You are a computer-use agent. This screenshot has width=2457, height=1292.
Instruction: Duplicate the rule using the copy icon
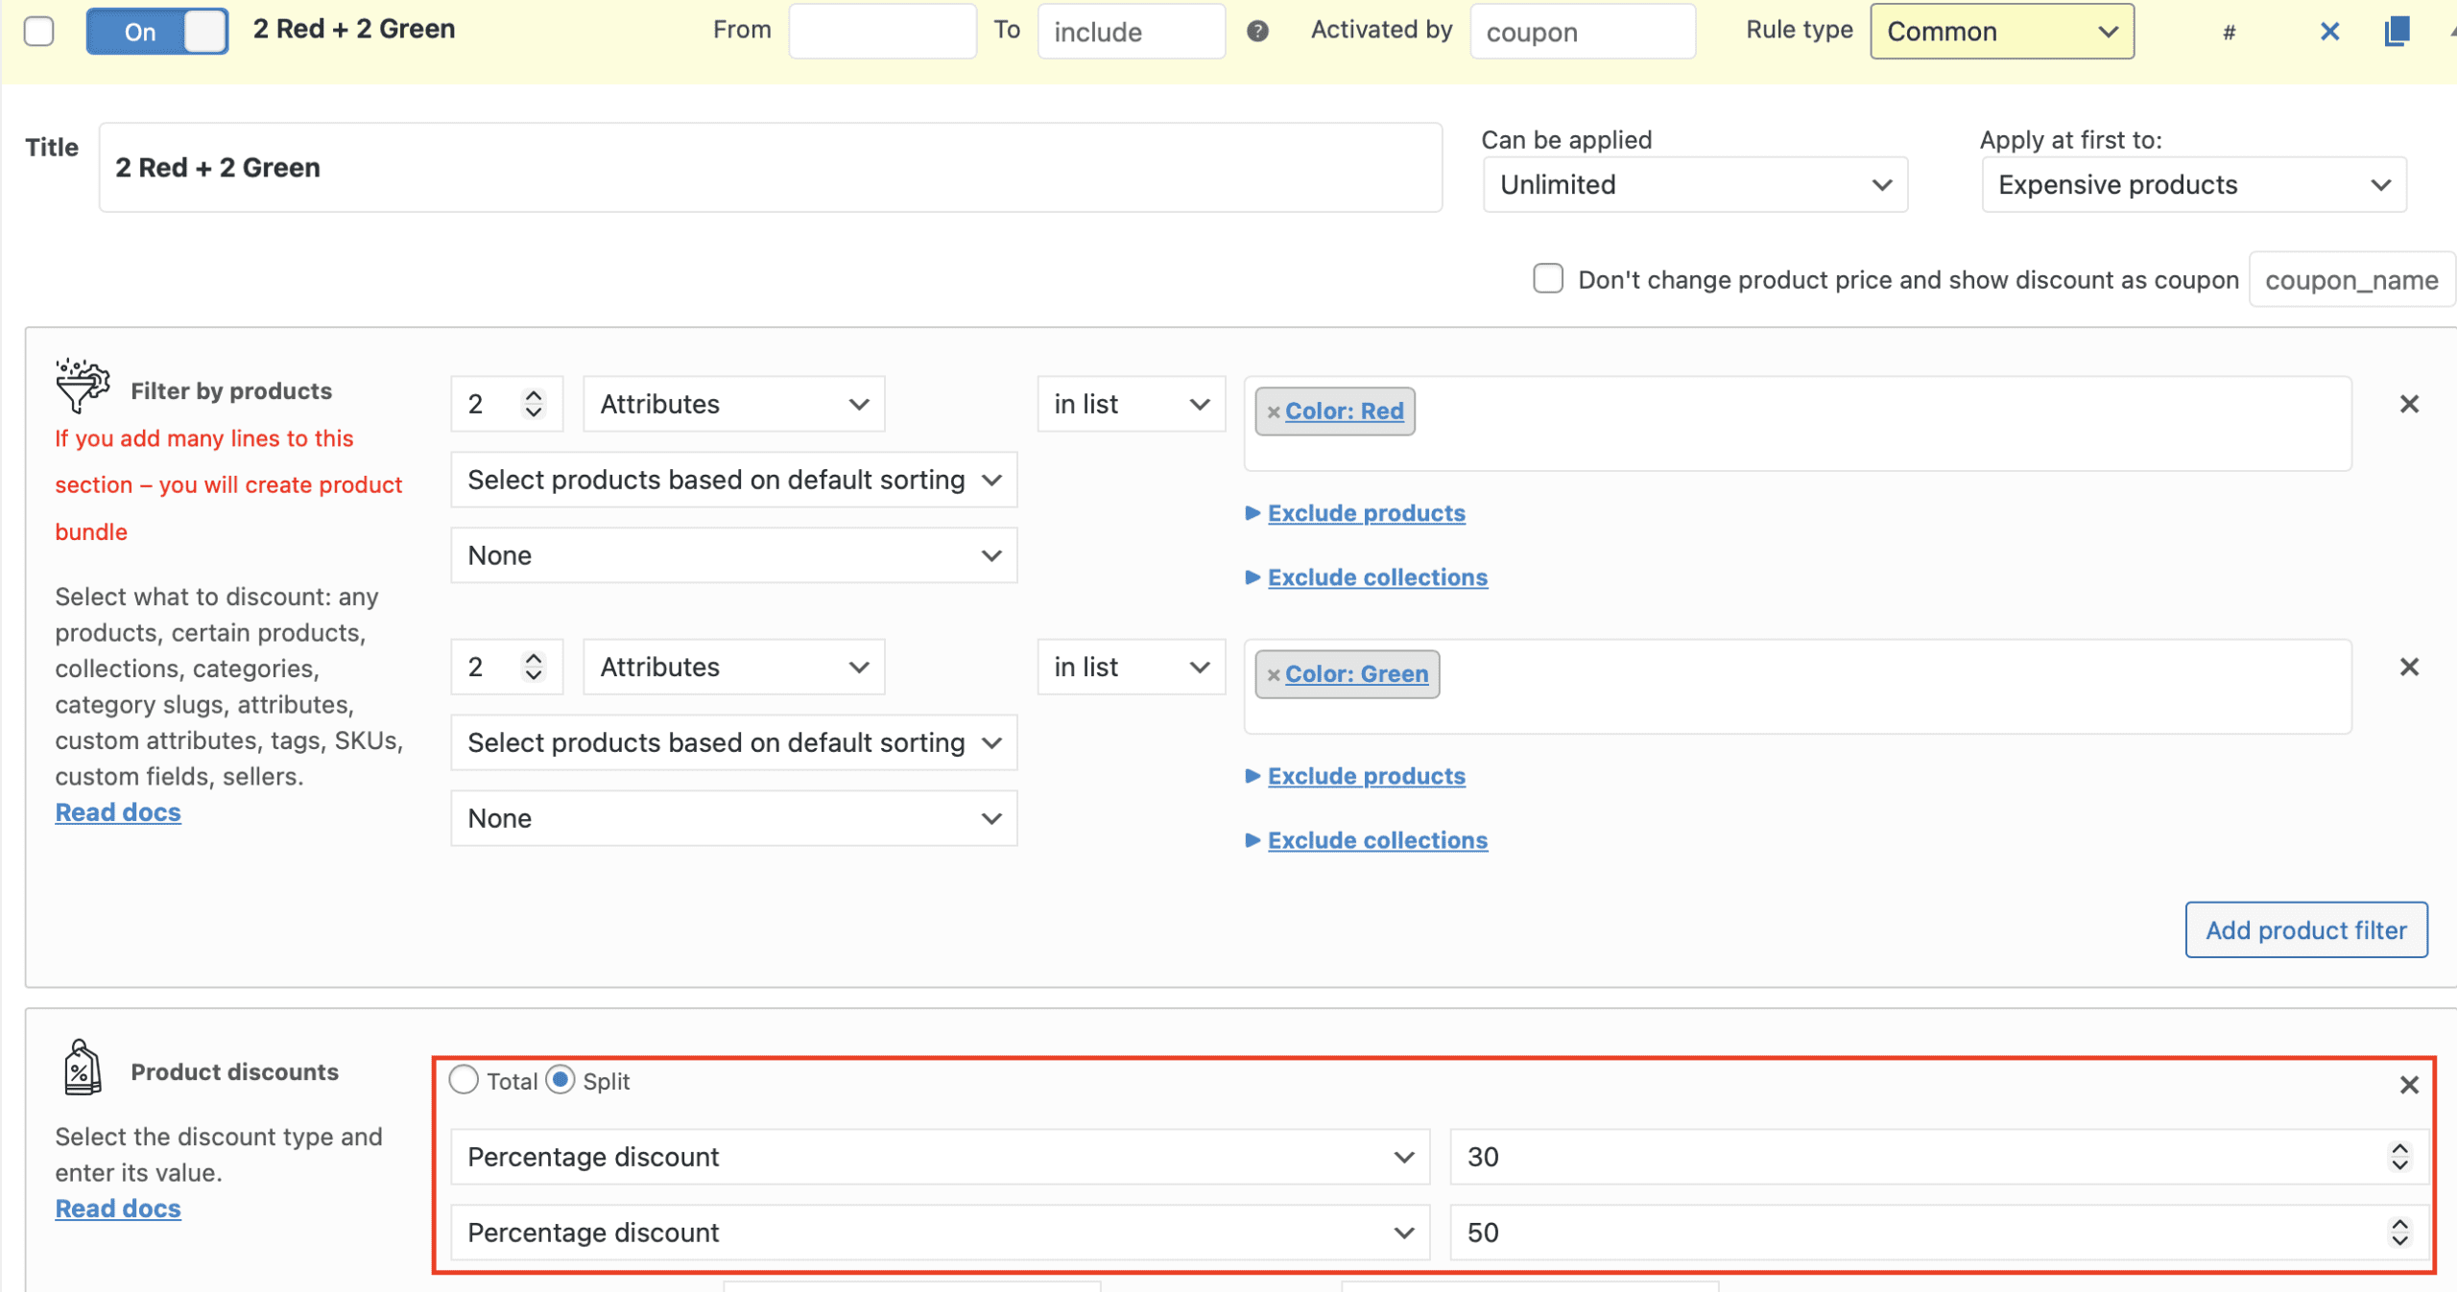[2398, 31]
